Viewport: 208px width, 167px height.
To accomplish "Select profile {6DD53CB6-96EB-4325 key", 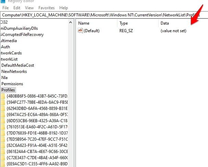I will point(37,120).
